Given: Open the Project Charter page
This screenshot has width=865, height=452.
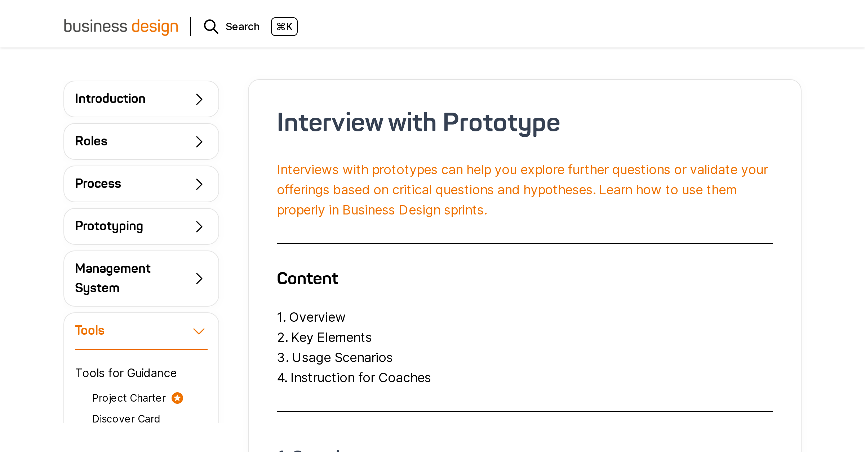Looking at the screenshot, I should [x=129, y=398].
